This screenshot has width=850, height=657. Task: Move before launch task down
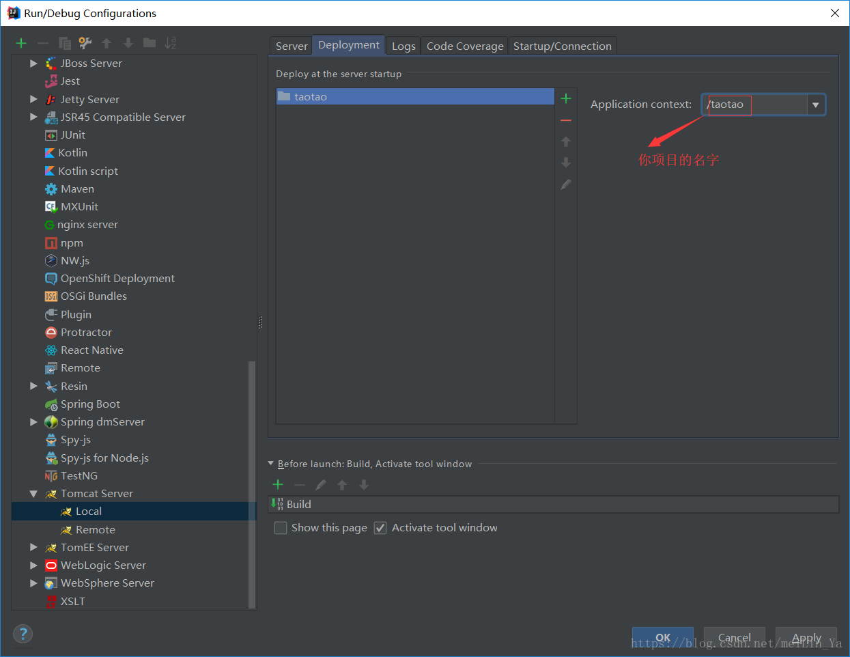click(x=364, y=484)
